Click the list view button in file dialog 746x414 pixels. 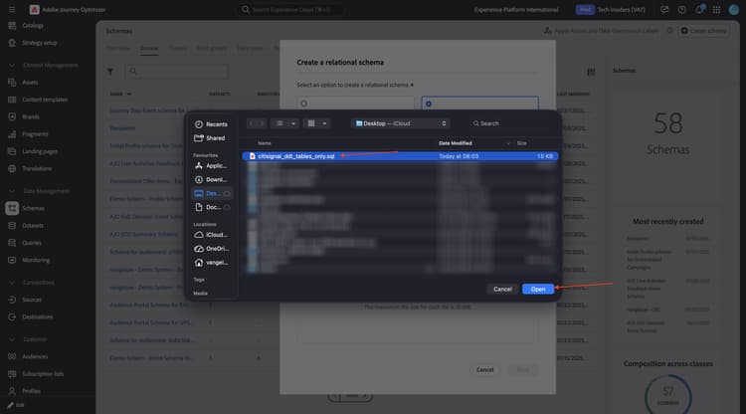pyautogui.click(x=280, y=123)
